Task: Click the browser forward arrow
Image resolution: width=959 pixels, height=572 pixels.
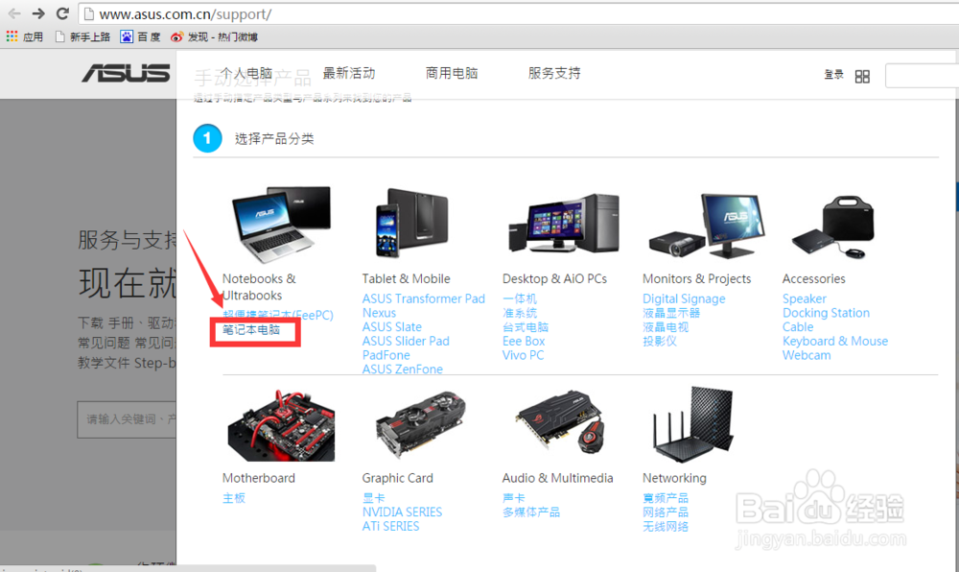Action: click(x=38, y=13)
